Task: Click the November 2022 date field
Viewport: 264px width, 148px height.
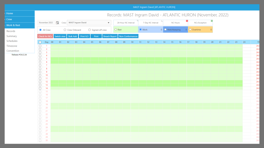Action: pos(46,23)
